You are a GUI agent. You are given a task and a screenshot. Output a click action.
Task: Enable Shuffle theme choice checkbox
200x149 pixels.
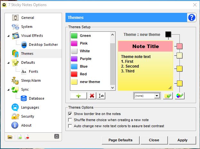click(70, 120)
